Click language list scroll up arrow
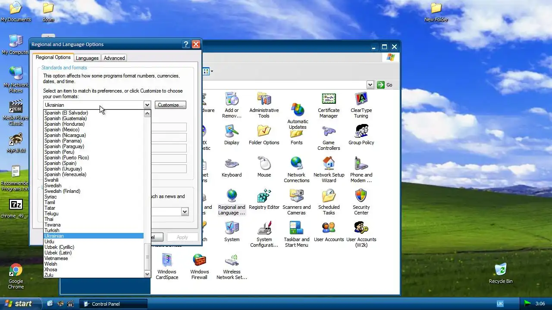Viewport: 552px width, 310px height. pos(147,114)
